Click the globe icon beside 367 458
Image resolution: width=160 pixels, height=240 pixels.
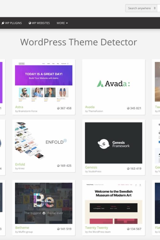click(58, 108)
